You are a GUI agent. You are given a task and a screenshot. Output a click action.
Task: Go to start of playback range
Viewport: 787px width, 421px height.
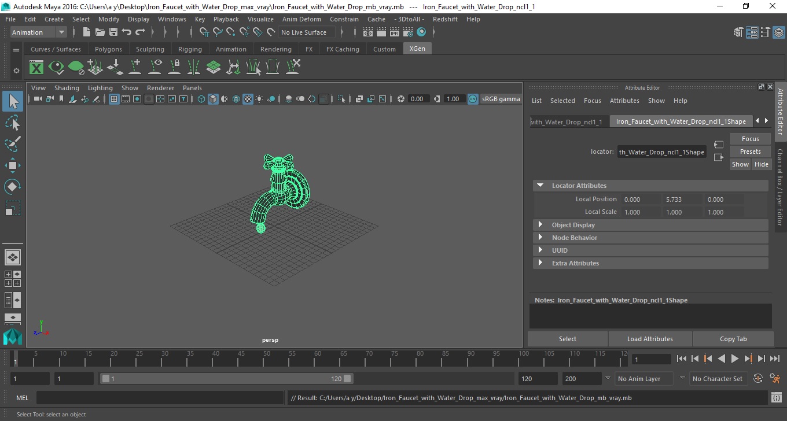click(682, 359)
